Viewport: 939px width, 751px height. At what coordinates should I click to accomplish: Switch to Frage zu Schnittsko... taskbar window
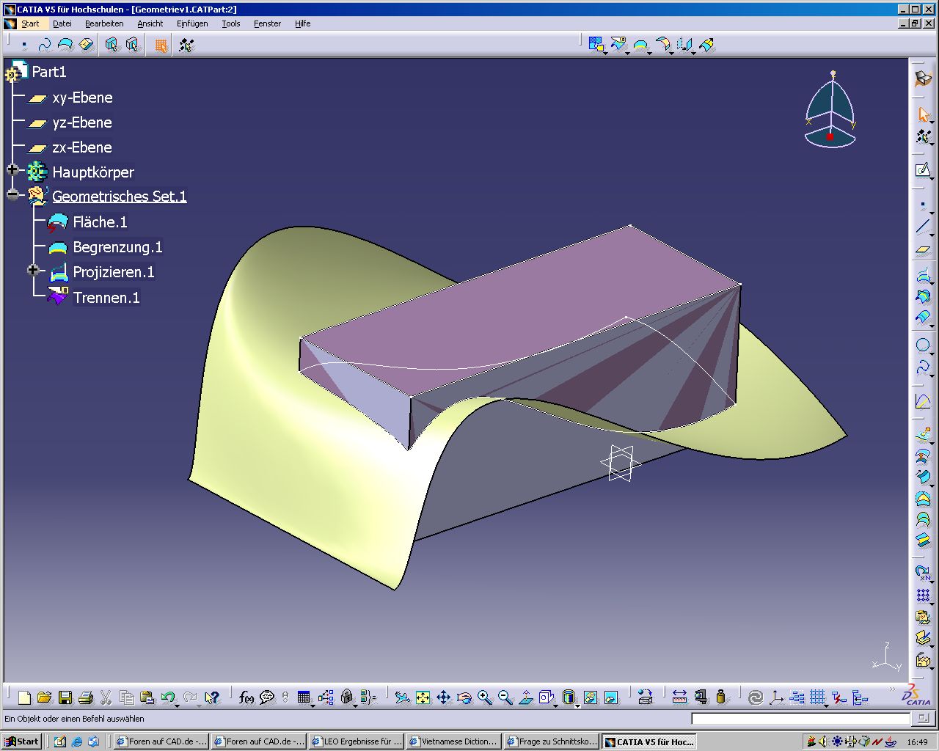pos(552,741)
